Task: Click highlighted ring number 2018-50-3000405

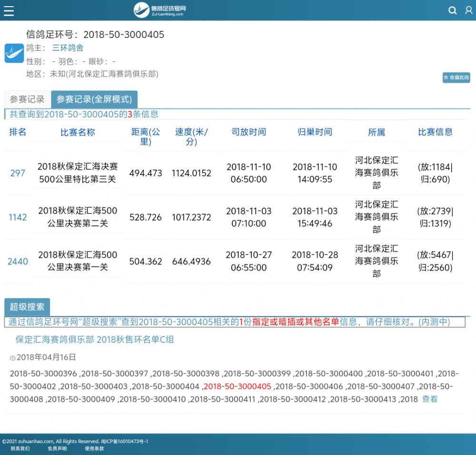Action: click(x=237, y=387)
